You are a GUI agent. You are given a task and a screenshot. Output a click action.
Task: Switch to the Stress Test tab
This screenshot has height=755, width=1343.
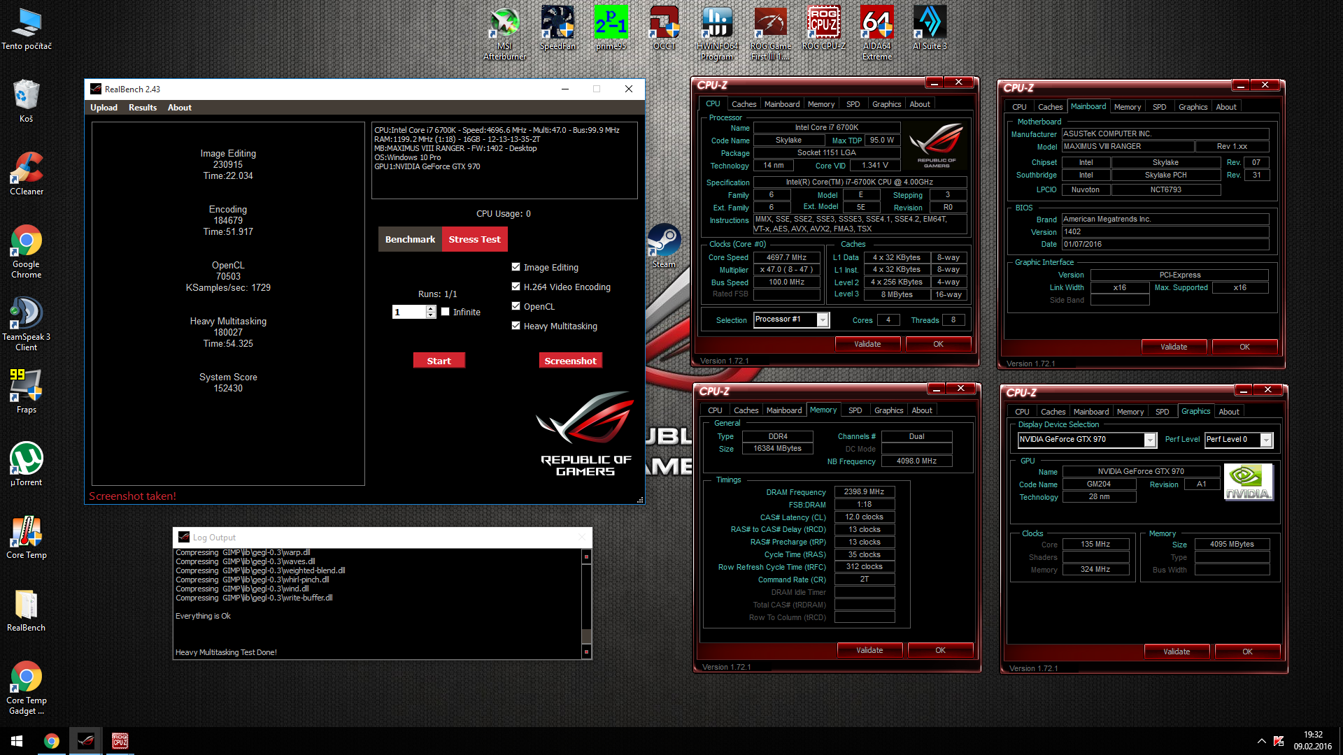point(474,239)
